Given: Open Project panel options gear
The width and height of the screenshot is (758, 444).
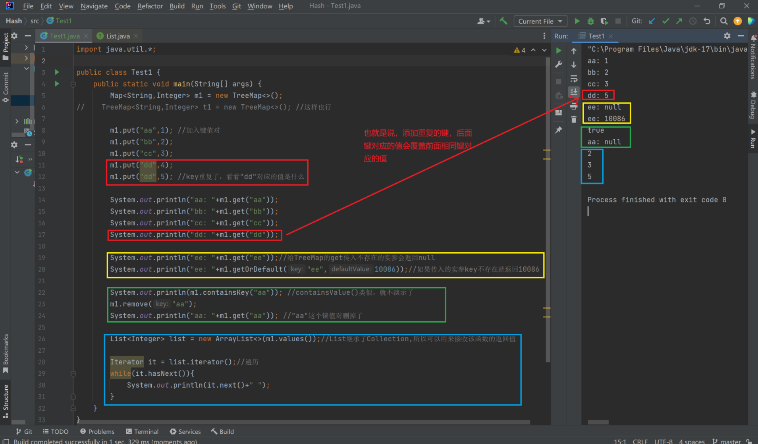Looking at the screenshot, I should point(14,36).
